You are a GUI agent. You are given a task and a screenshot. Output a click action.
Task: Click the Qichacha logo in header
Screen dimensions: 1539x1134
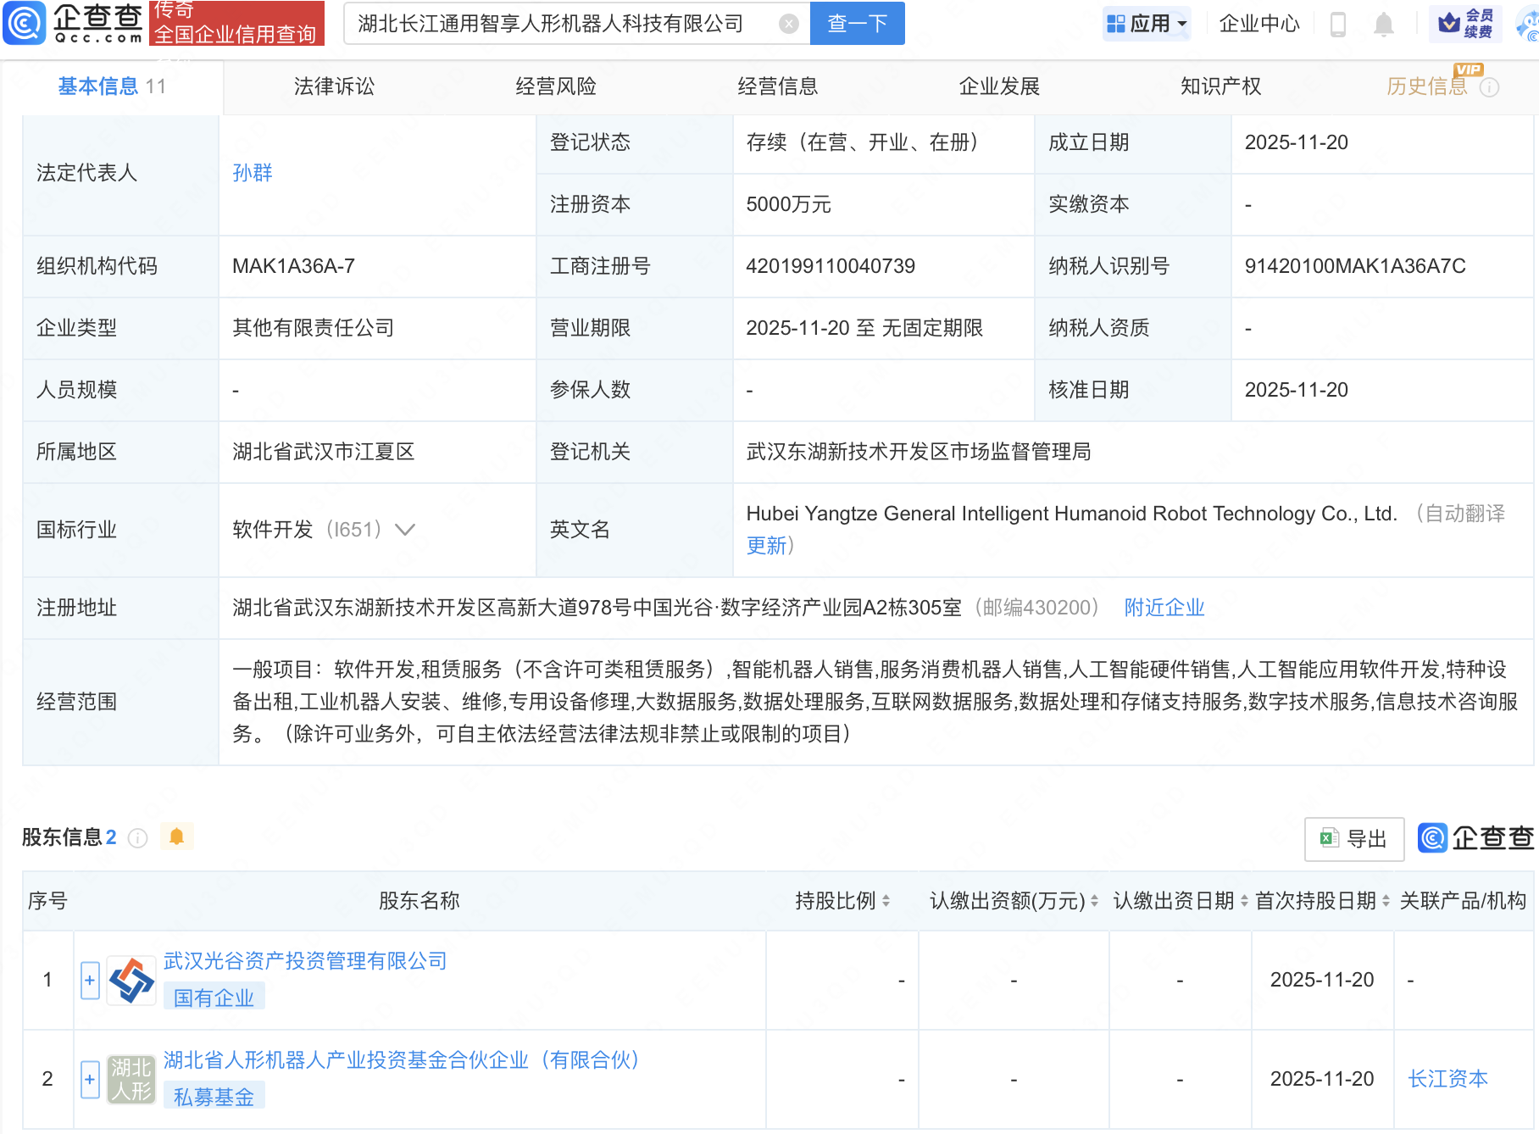pos(74,23)
